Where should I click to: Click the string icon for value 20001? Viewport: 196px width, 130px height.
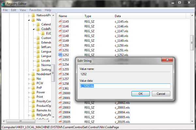click(x=60, y=98)
